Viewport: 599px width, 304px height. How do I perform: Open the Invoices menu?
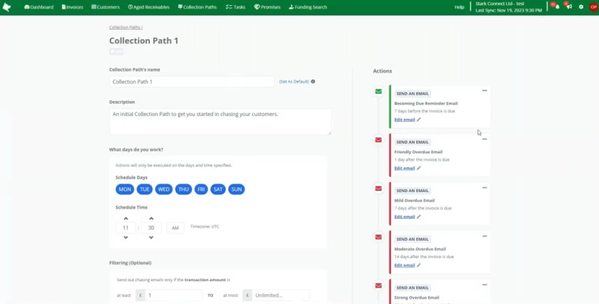pos(72,7)
